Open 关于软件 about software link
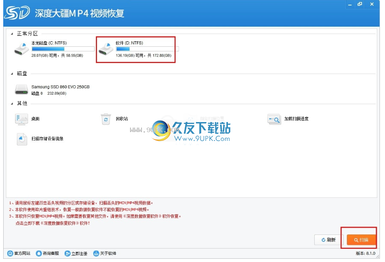385x262 pixels. (105, 253)
